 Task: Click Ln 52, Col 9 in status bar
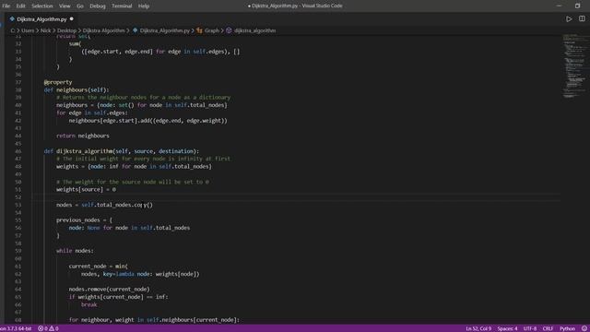478,328
